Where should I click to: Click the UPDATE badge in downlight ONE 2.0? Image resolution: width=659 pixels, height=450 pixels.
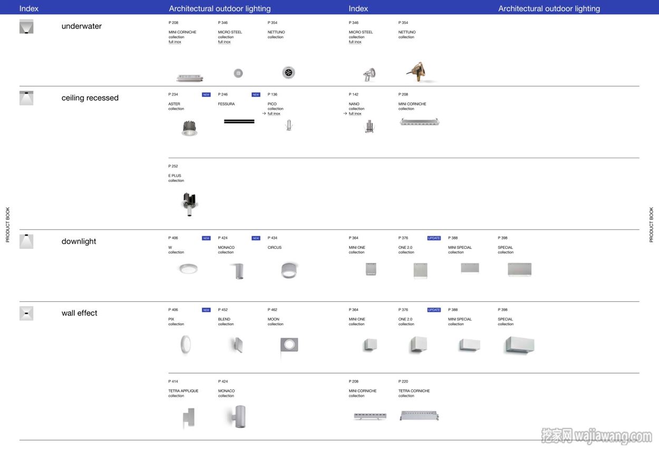(434, 238)
